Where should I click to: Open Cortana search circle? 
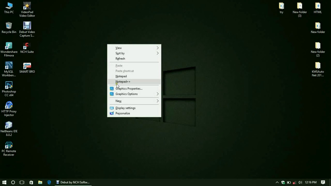tap(13, 182)
